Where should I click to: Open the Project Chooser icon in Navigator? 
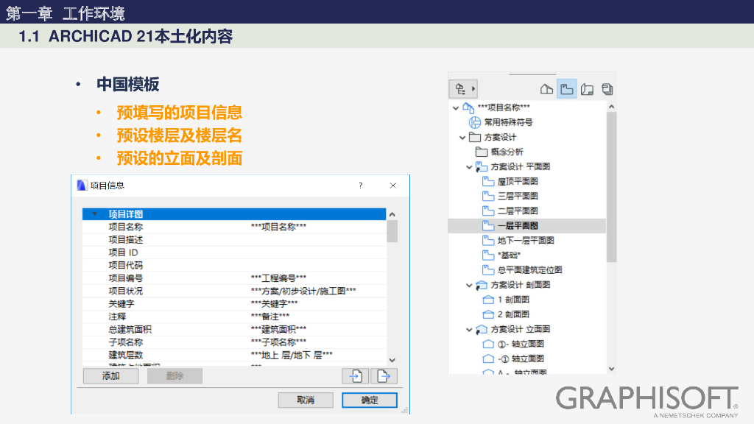pos(460,89)
